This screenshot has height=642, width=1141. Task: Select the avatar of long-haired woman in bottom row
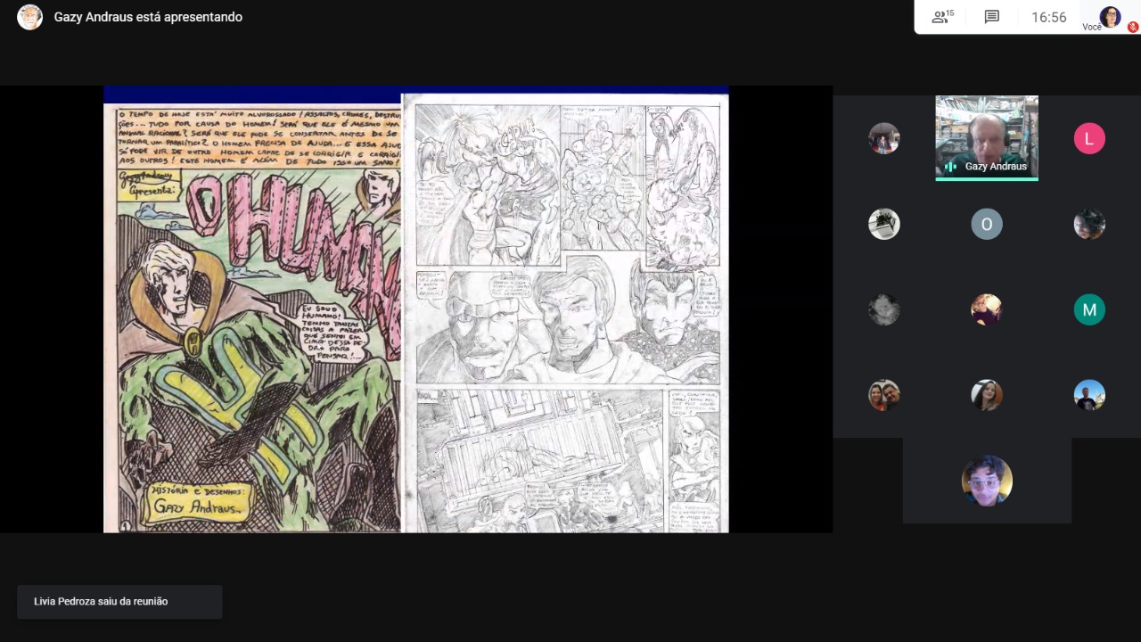click(987, 395)
